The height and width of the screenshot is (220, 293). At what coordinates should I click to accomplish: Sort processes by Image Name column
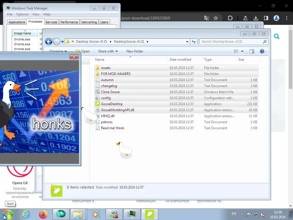click(25, 33)
